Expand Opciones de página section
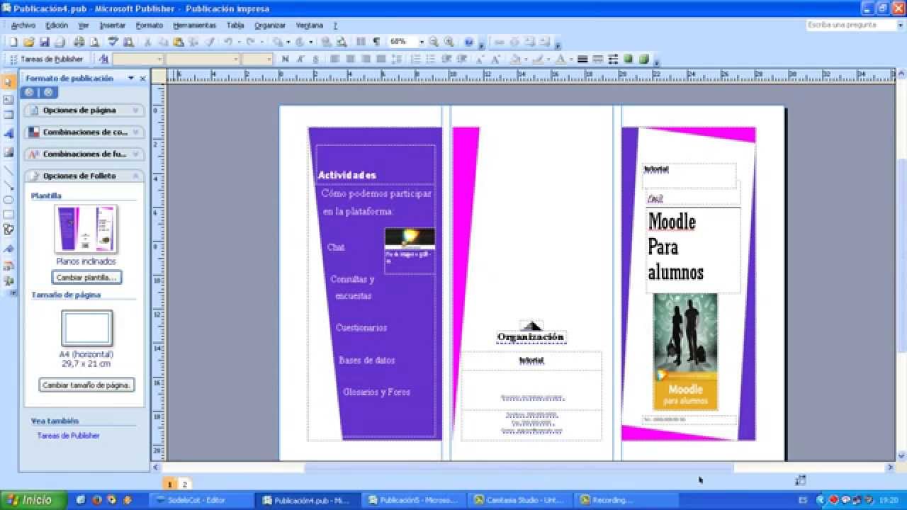 click(84, 110)
